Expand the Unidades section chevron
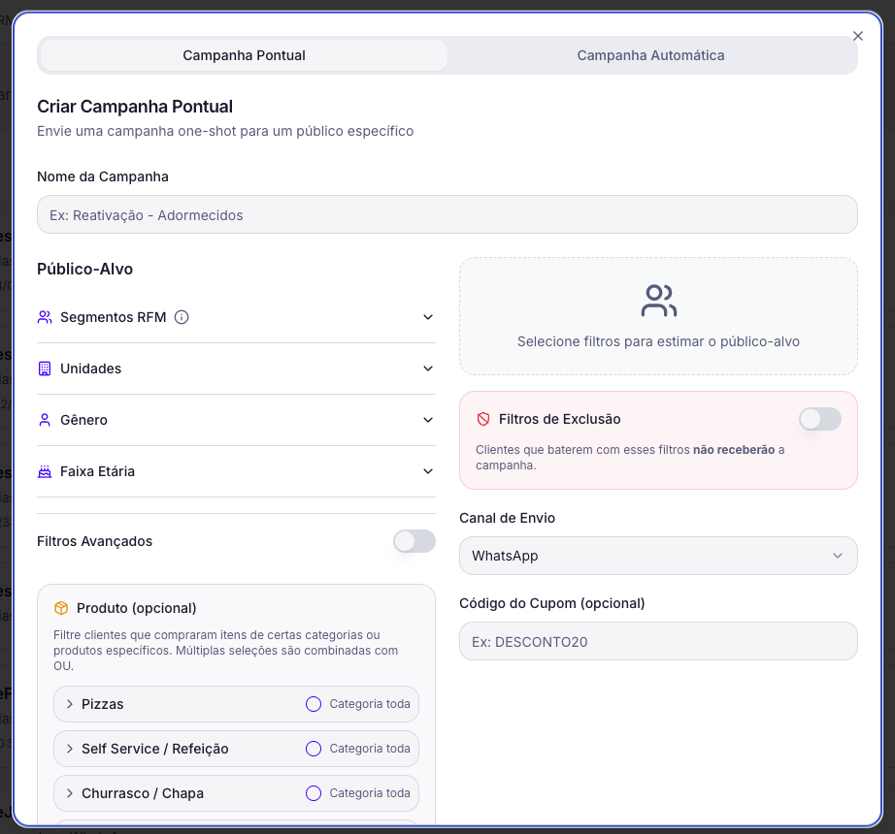This screenshot has width=895, height=834. tap(428, 369)
